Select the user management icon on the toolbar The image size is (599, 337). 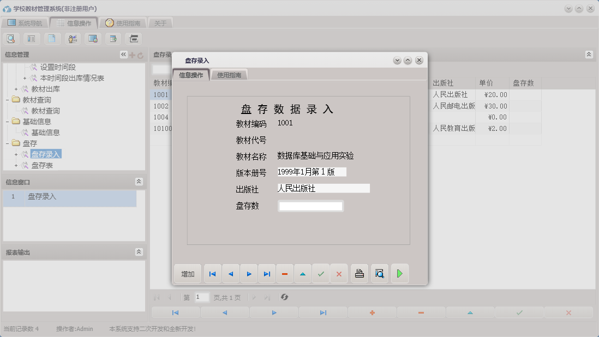click(x=71, y=38)
